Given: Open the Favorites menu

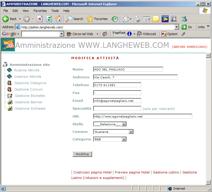Looking at the screenshot, I should pos(40,11).
